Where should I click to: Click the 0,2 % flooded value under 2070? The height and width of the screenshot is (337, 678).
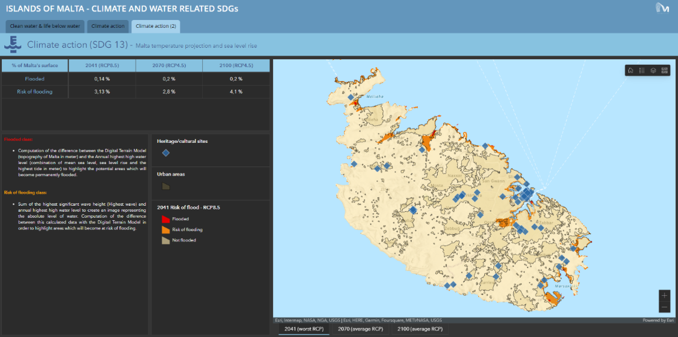(169, 79)
